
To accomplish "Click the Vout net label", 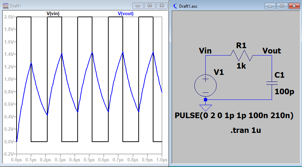I will click(272, 51).
